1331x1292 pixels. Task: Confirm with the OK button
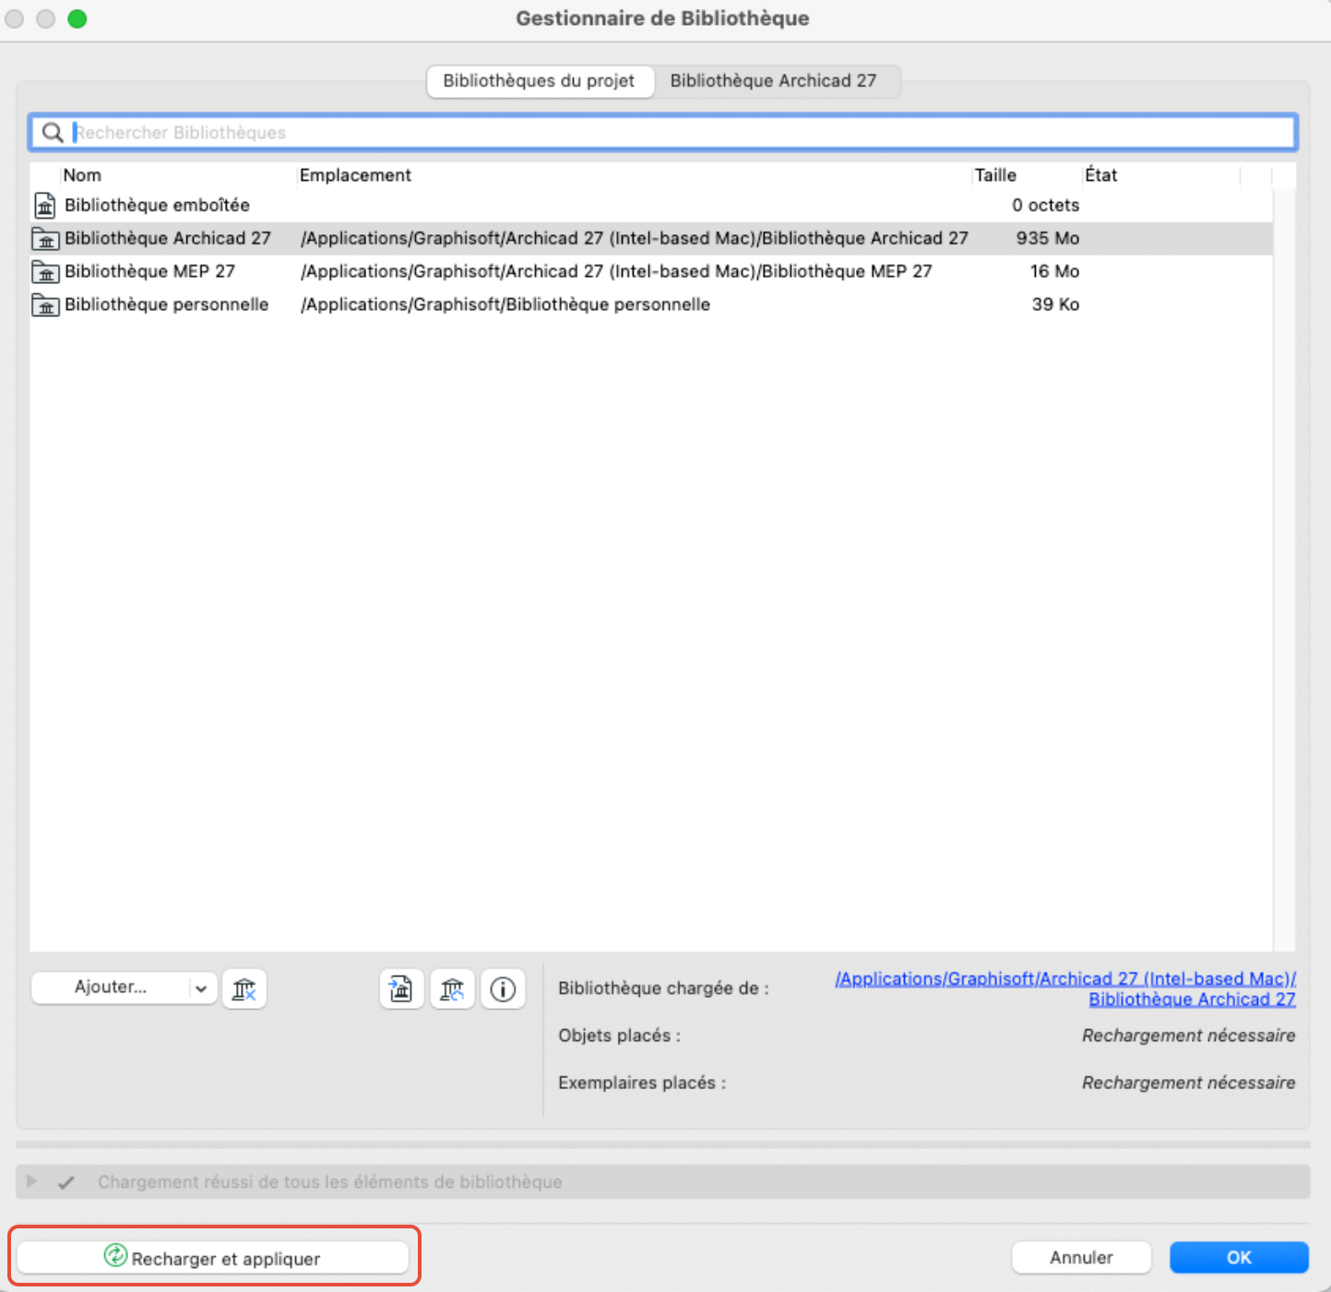(x=1240, y=1258)
